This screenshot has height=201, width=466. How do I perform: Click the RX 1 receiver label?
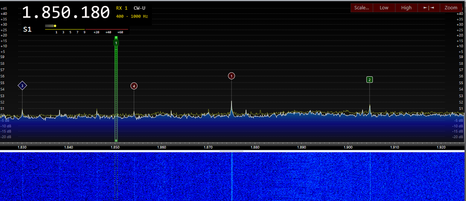tap(122, 8)
